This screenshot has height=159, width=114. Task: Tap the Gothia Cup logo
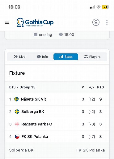35,22
